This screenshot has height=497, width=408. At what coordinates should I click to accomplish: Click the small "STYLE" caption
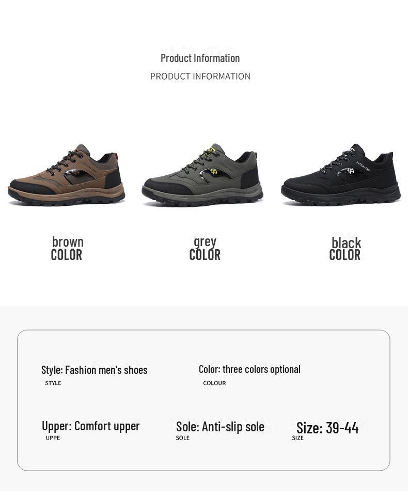tap(53, 383)
